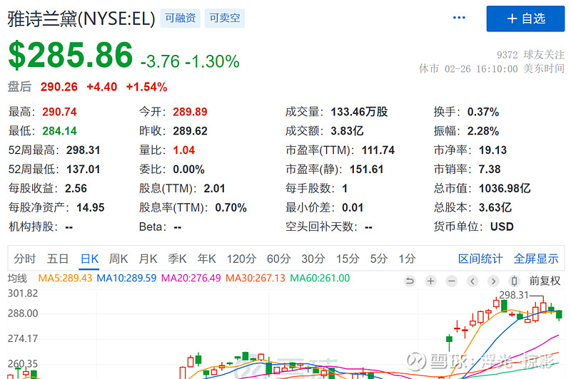571x379 pixels.
Task: Click the 最高 value 290.74
Action: point(59,112)
